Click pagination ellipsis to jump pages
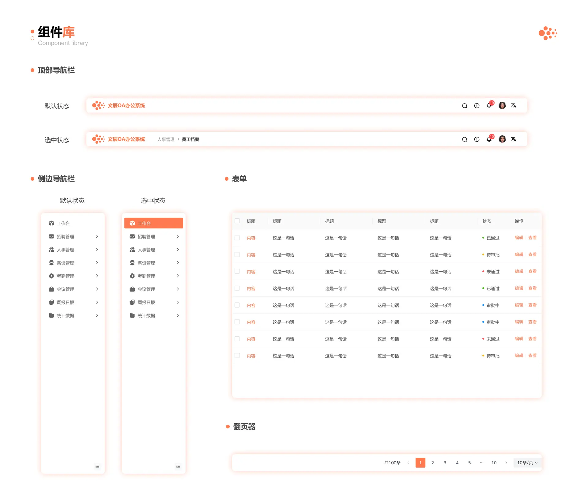The height and width of the screenshot is (497, 588). pyautogui.click(x=482, y=463)
